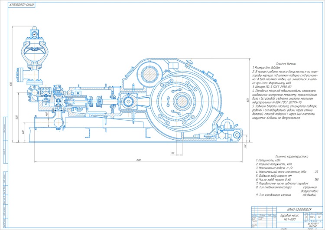Click the pressure gauge atop the compensator
Image resolution: width=325 pixels, height=230 pixels.
(x=35, y=33)
